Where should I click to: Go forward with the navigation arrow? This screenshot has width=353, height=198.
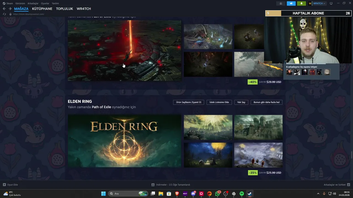click(10, 9)
